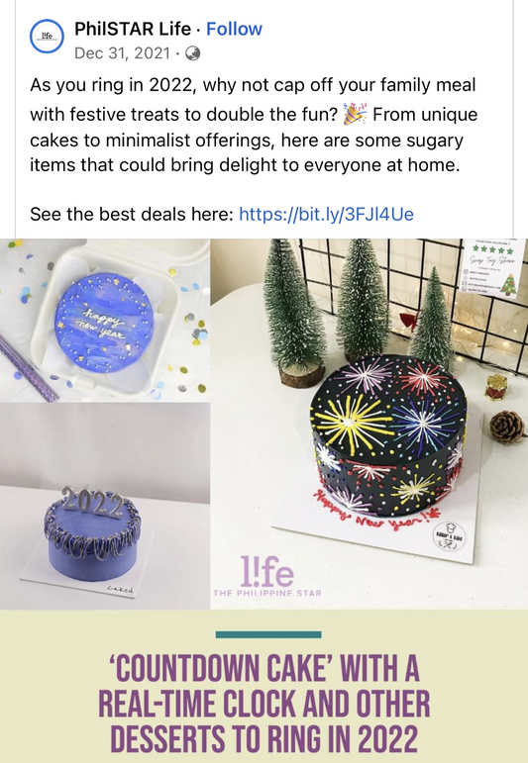The width and height of the screenshot is (528, 763).
Task: Follow the PhilSTAR Life page
Action: [x=234, y=30]
